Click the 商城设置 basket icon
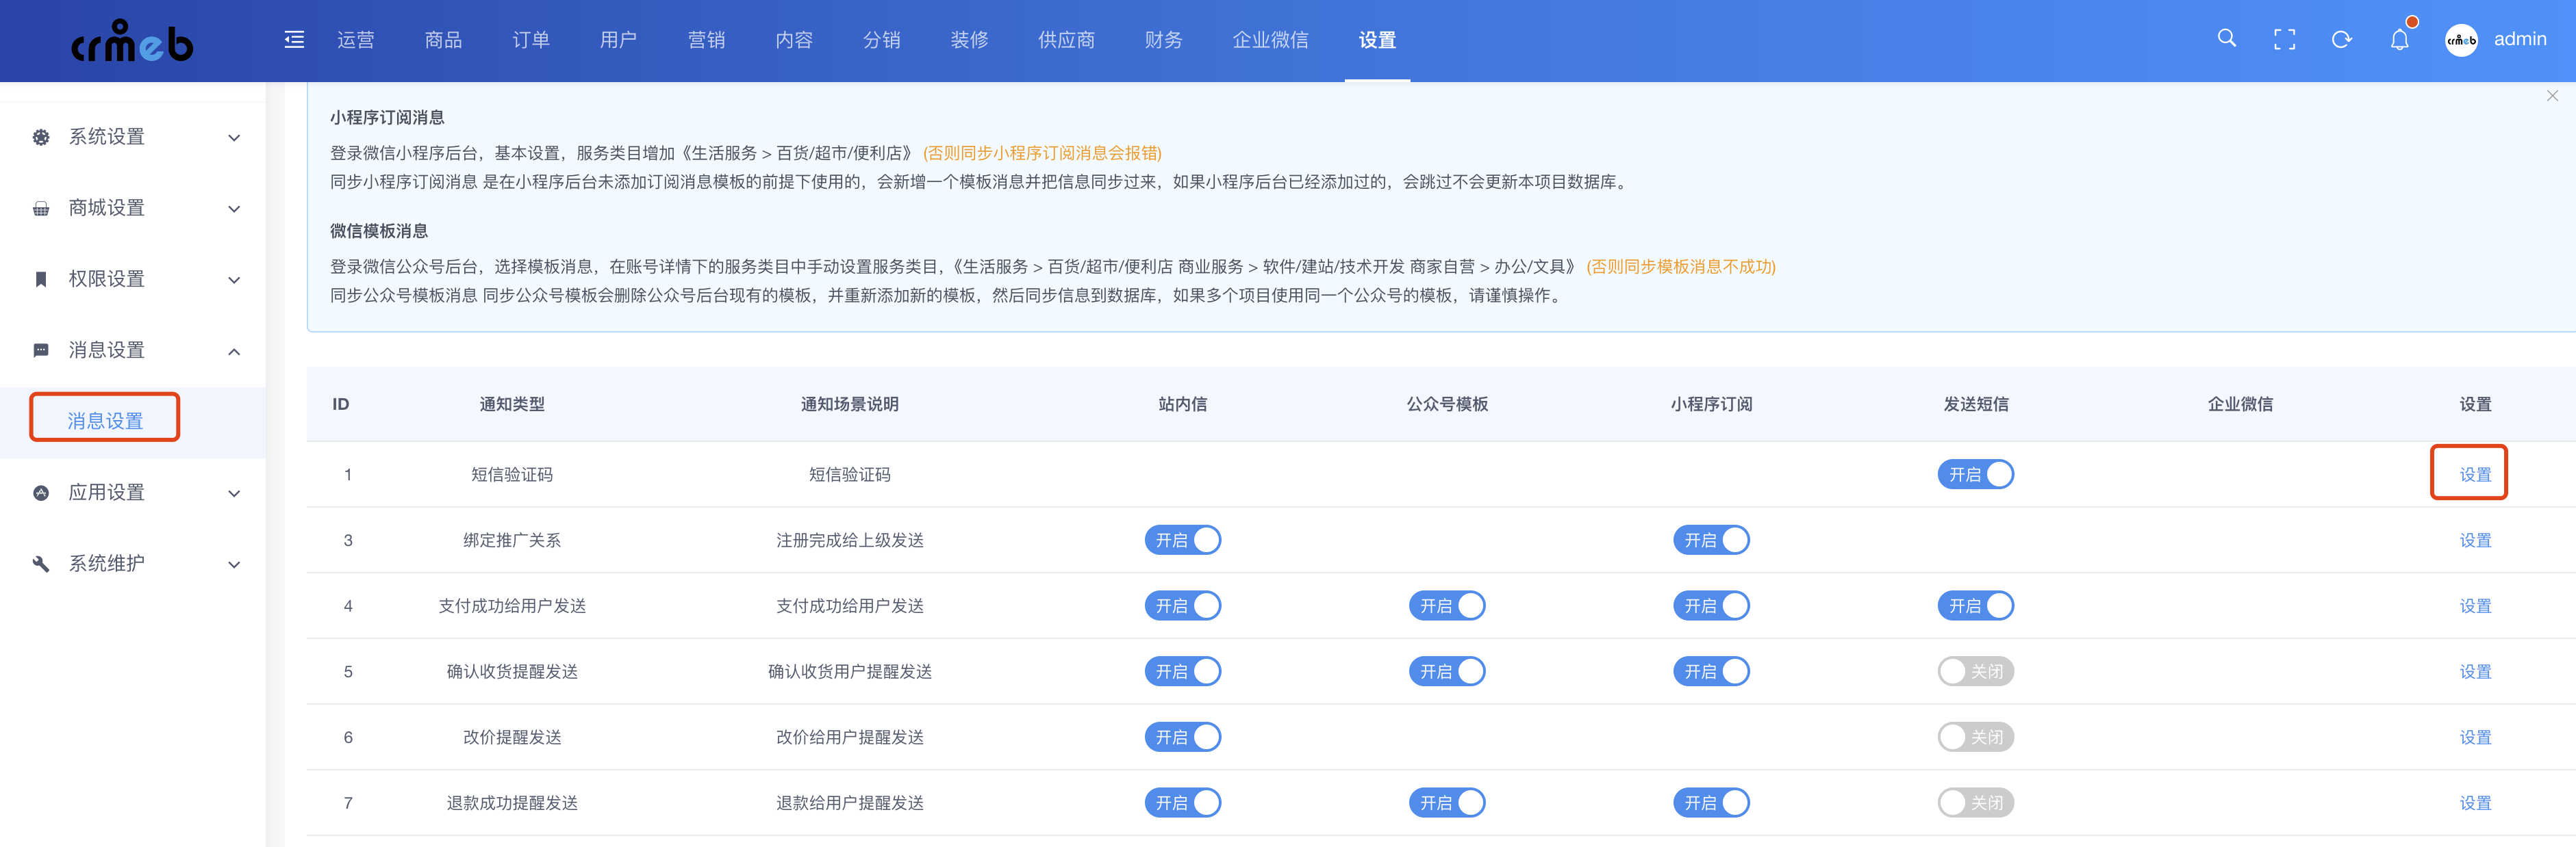This screenshot has width=2576, height=847. [41, 208]
